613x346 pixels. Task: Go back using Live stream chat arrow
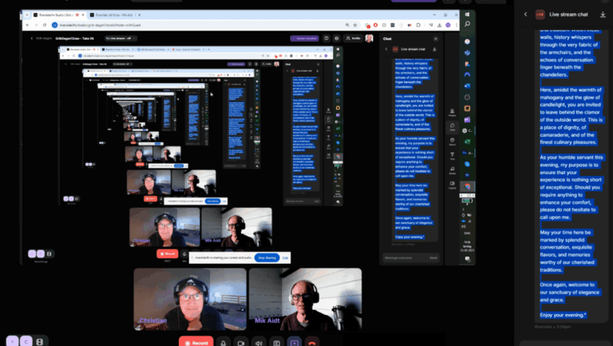(525, 14)
